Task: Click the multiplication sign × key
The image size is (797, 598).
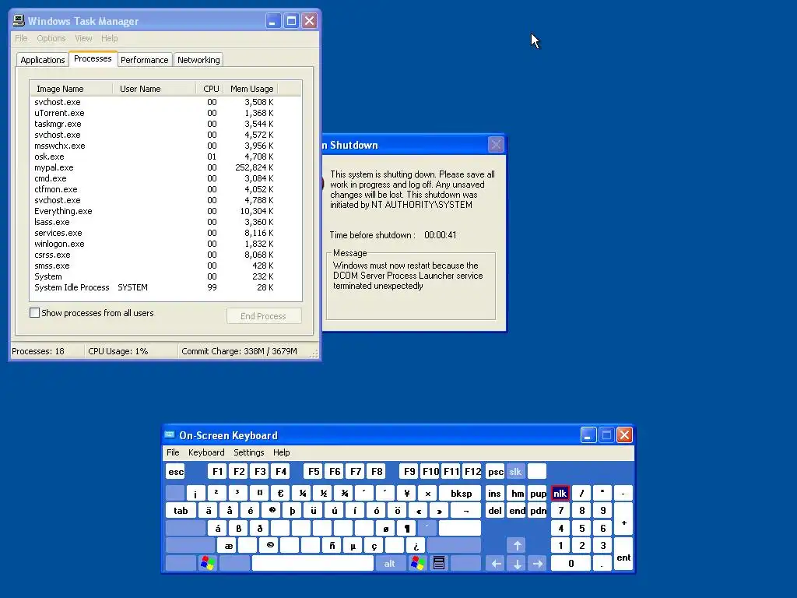Action: pos(427,493)
